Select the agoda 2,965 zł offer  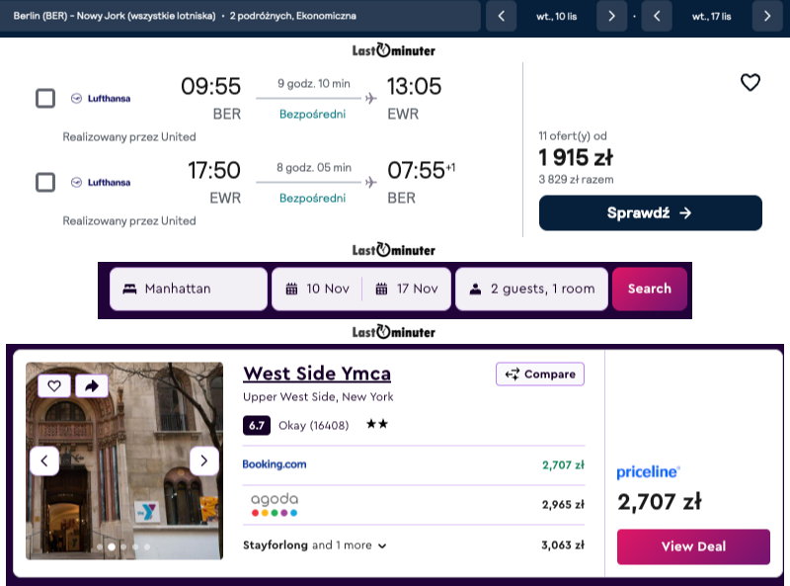(x=414, y=504)
